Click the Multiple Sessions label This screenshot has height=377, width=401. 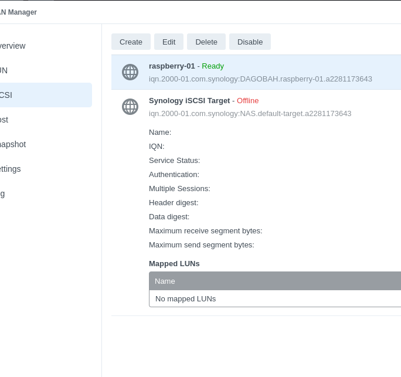(179, 189)
